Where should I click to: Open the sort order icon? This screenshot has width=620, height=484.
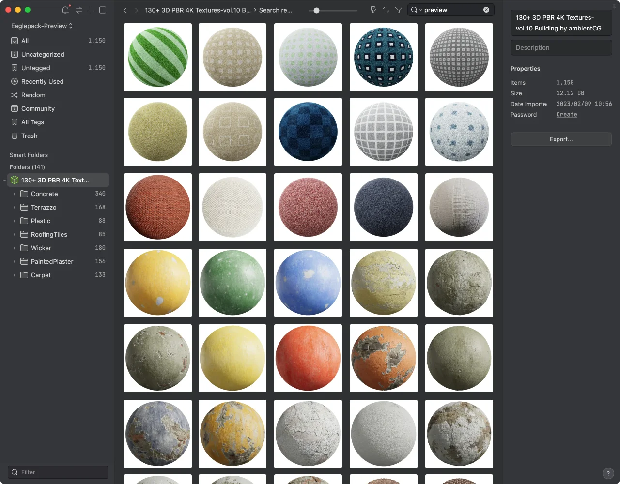[386, 10]
